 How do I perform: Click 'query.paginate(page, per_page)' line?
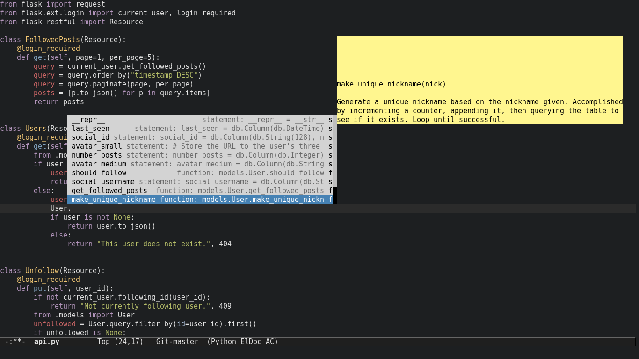[x=114, y=84]
